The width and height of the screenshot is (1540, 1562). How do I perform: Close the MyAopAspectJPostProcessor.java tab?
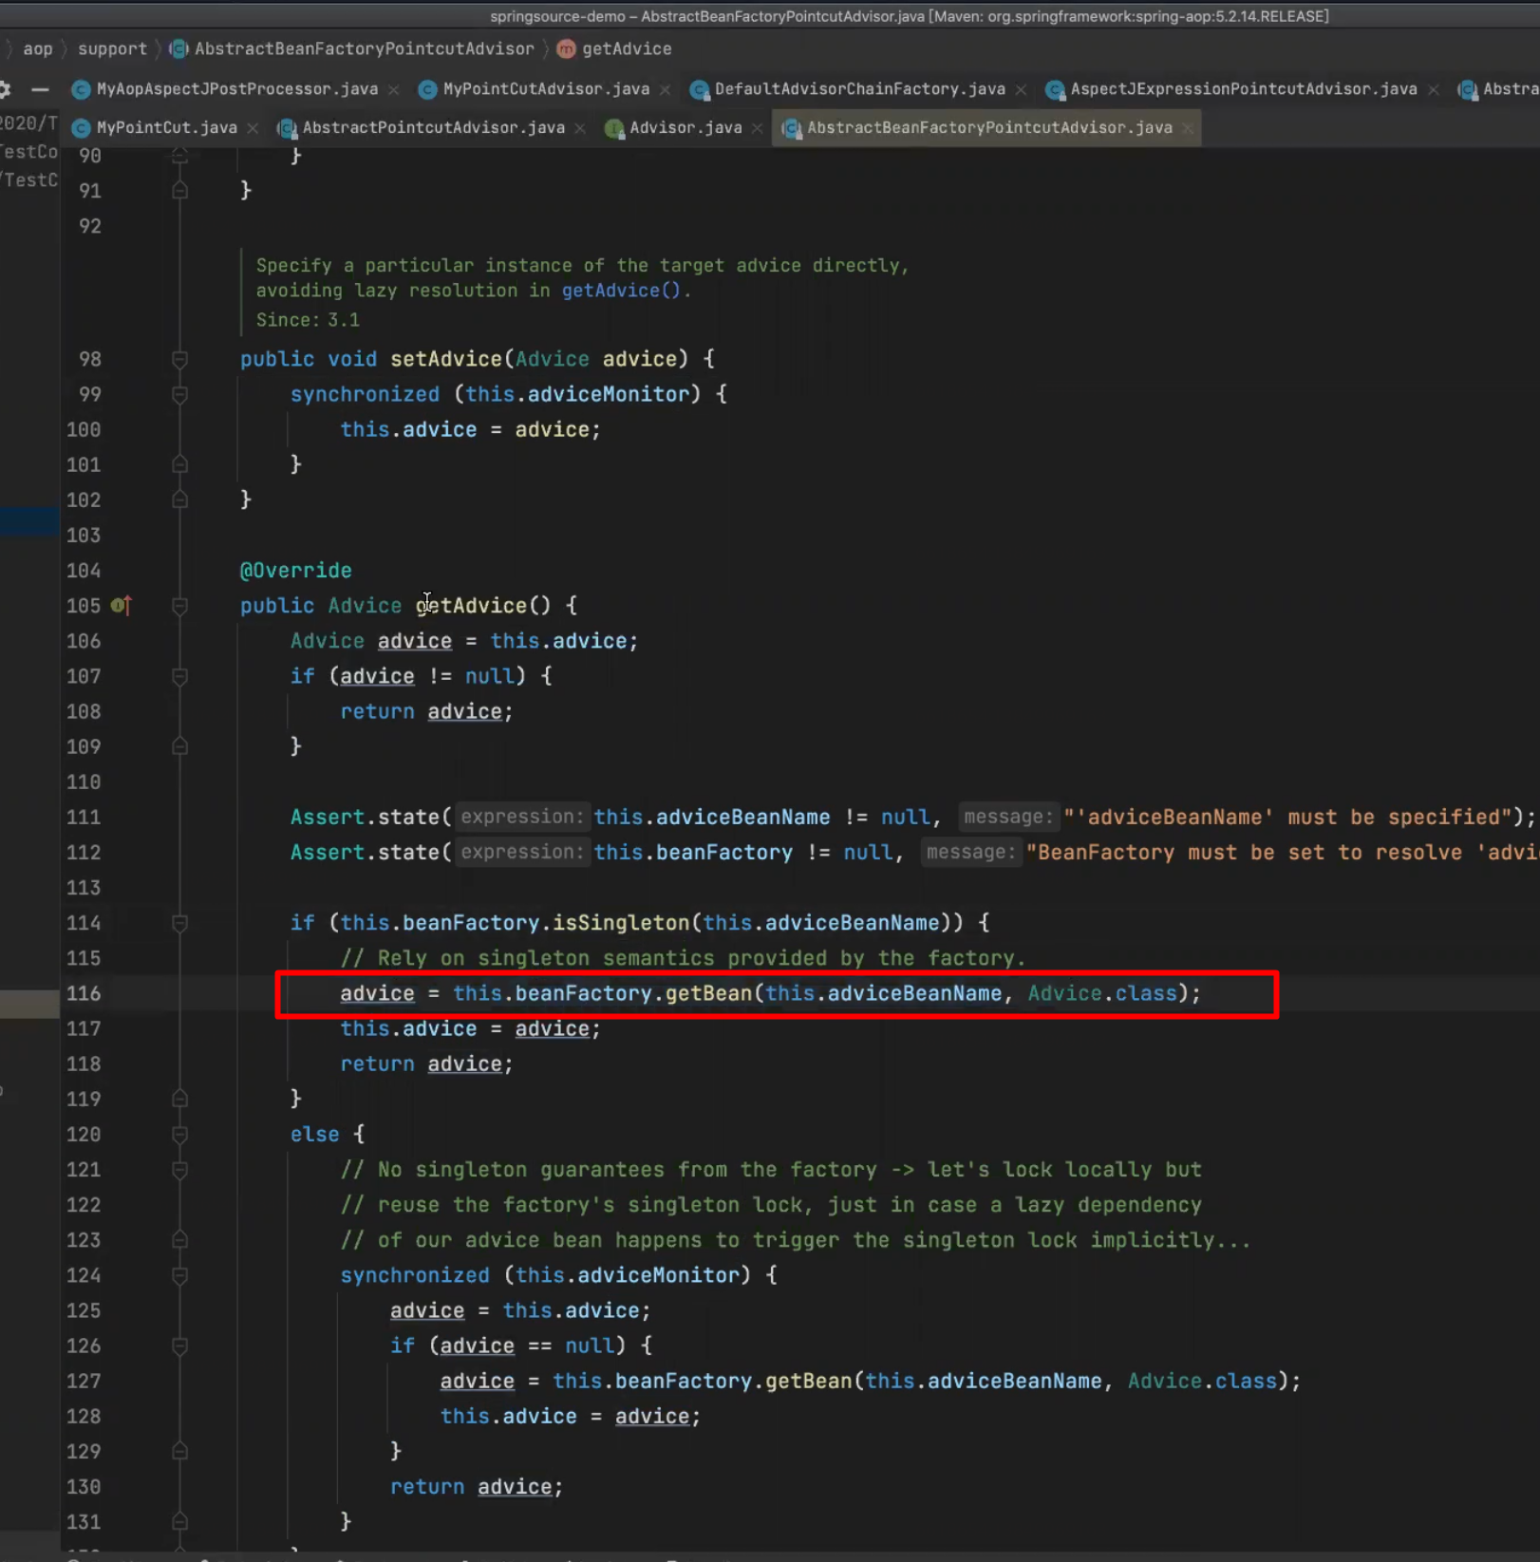pos(393,89)
